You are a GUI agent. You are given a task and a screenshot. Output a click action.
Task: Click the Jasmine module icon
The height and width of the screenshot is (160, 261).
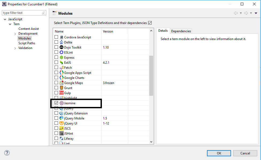(61, 103)
